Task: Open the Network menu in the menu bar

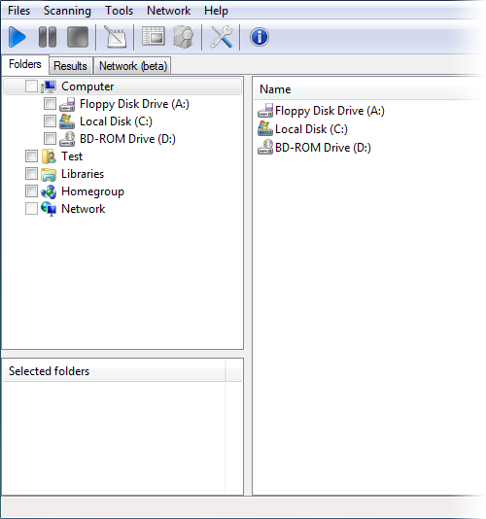Action: 168,11
